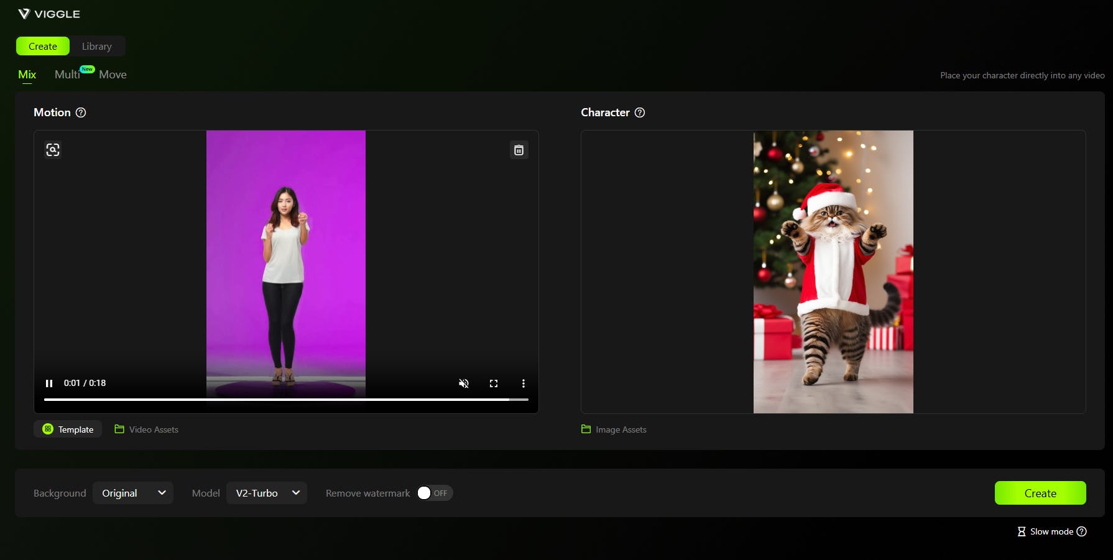
Task: Delete the motion video with trash icon
Action: (x=519, y=150)
